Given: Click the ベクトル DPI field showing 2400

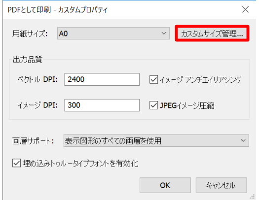Looking at the screenshot, I should pos(102,79).
